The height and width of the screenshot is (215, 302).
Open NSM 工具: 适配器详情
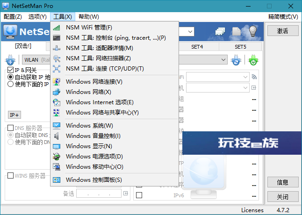click(115, 48)
